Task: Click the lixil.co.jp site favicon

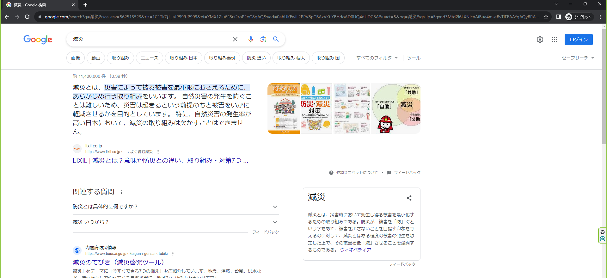Action: [77, 149]
